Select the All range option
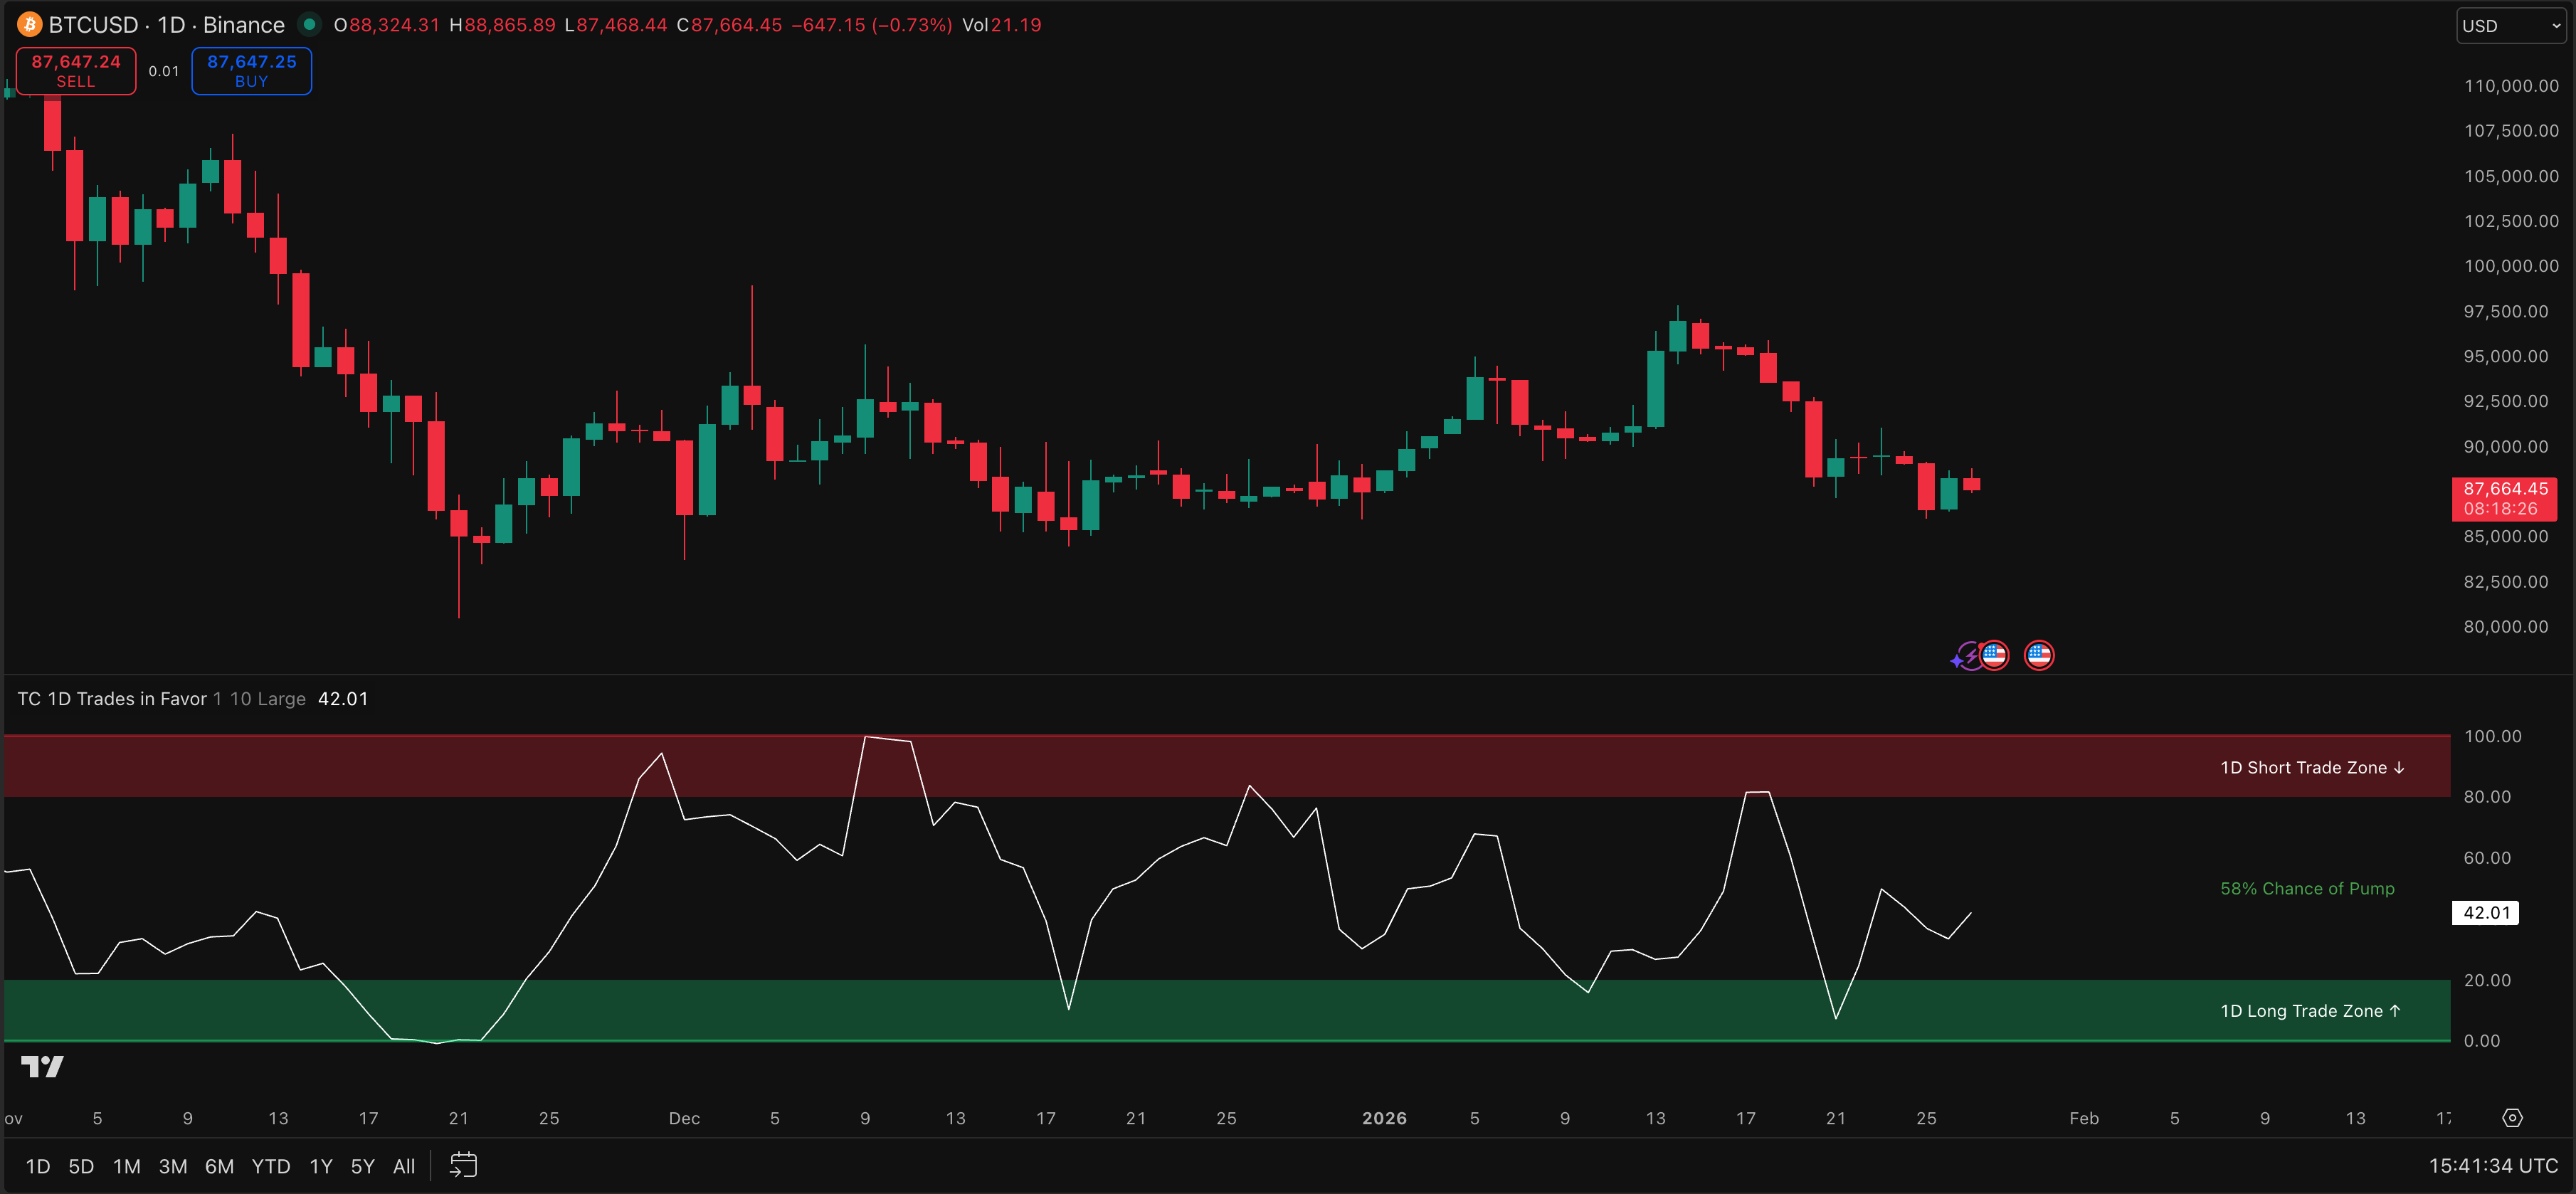 [403, 1165]
